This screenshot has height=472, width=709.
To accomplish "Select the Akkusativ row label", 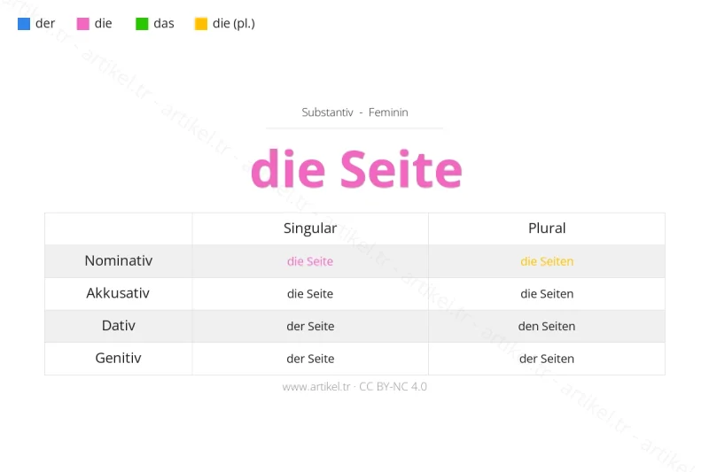I will point(118,293).
